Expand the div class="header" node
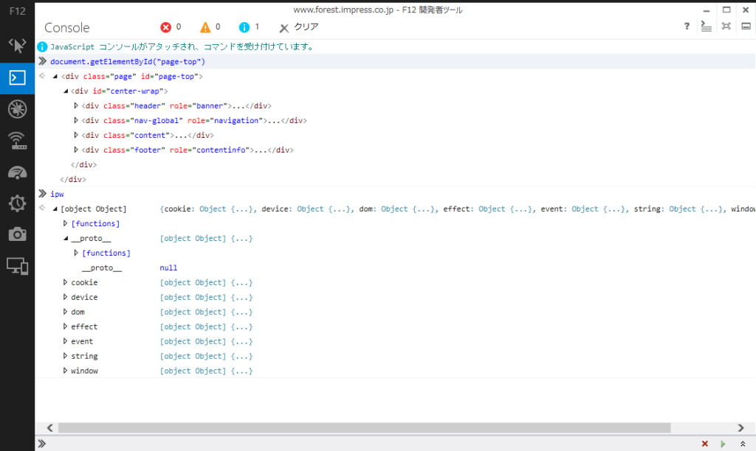The height and width of the screenshot is (451, 756). pyautogui.click(x=76, y=105)
